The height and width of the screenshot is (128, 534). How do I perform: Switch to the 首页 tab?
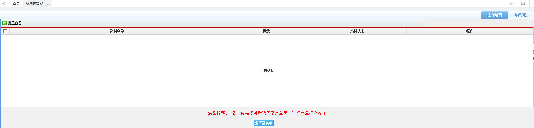point(16,3)
